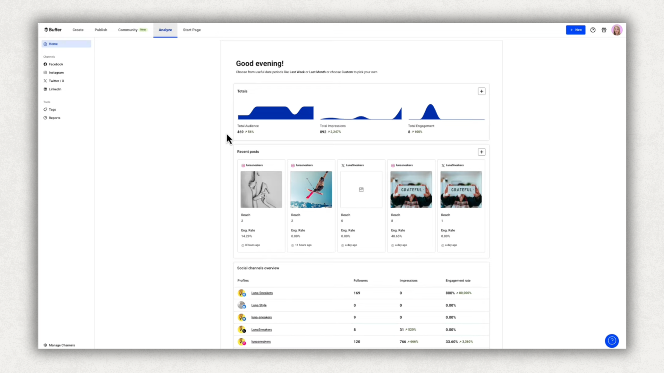The height and width of the screenshot is (373, 664).
Task: Open the Start Page tab
Action: [192, 30]
